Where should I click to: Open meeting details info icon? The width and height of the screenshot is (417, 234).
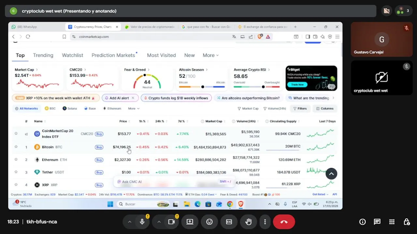(x=362, y=222)
